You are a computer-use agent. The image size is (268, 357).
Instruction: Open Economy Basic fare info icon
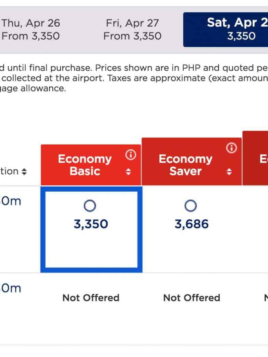[x=130, y=155]
